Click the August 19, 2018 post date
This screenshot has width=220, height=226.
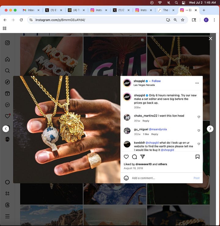click(x=133, y=168)
